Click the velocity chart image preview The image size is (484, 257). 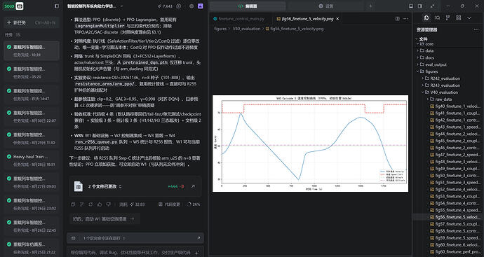coord(310,144)
